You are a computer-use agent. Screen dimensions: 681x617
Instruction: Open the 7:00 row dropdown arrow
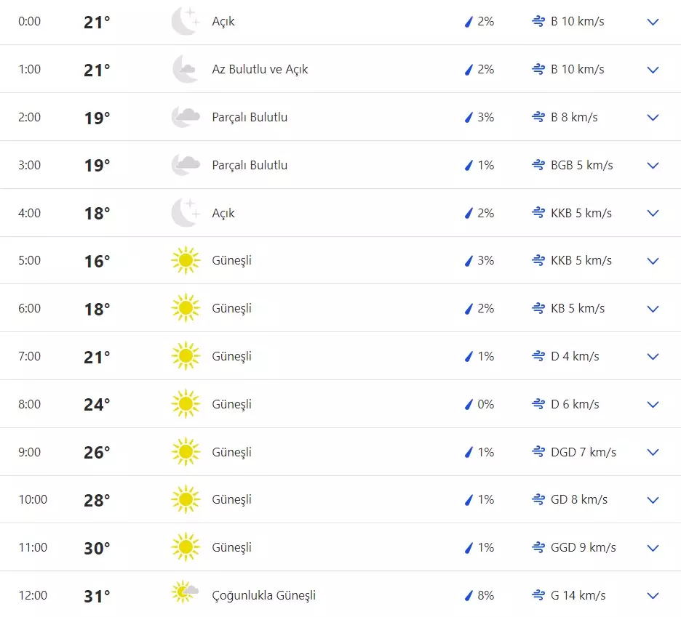click(653, 357)
